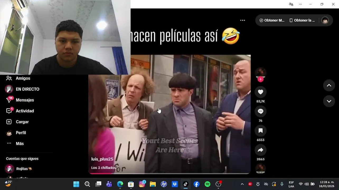Open File Explorer from taskbar
339x190 pixels.
(153, 184)
